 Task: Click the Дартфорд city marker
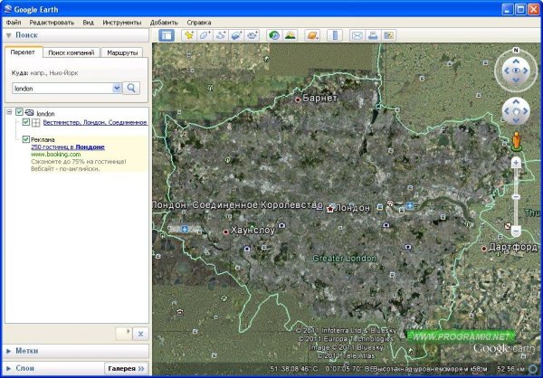click(484, 249)
